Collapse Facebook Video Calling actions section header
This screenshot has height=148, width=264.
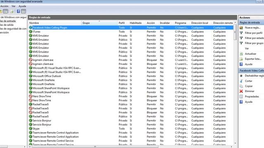coord(251,71)
